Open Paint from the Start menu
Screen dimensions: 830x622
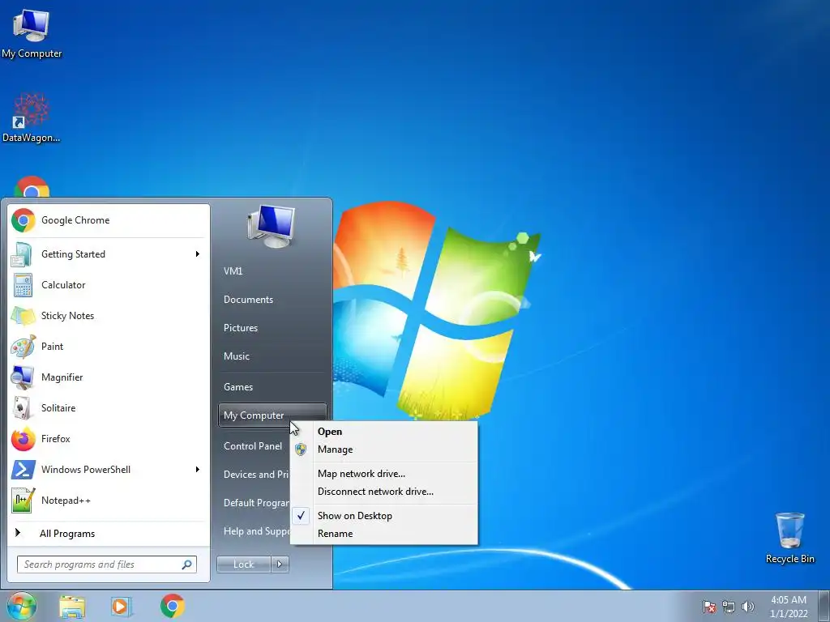(x=109, y=347)
